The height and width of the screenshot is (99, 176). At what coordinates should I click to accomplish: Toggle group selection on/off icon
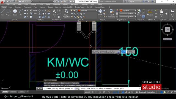[144, 16]
